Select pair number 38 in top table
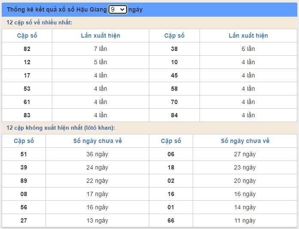The height and width of the screenshot is (229, 299). [174, 49]
